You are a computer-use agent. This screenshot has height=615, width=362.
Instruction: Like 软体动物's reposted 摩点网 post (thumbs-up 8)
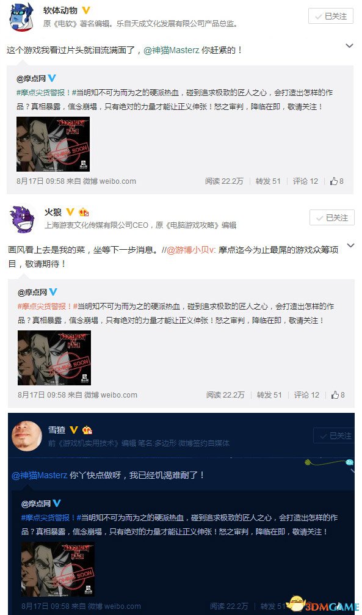pos(337,181)
